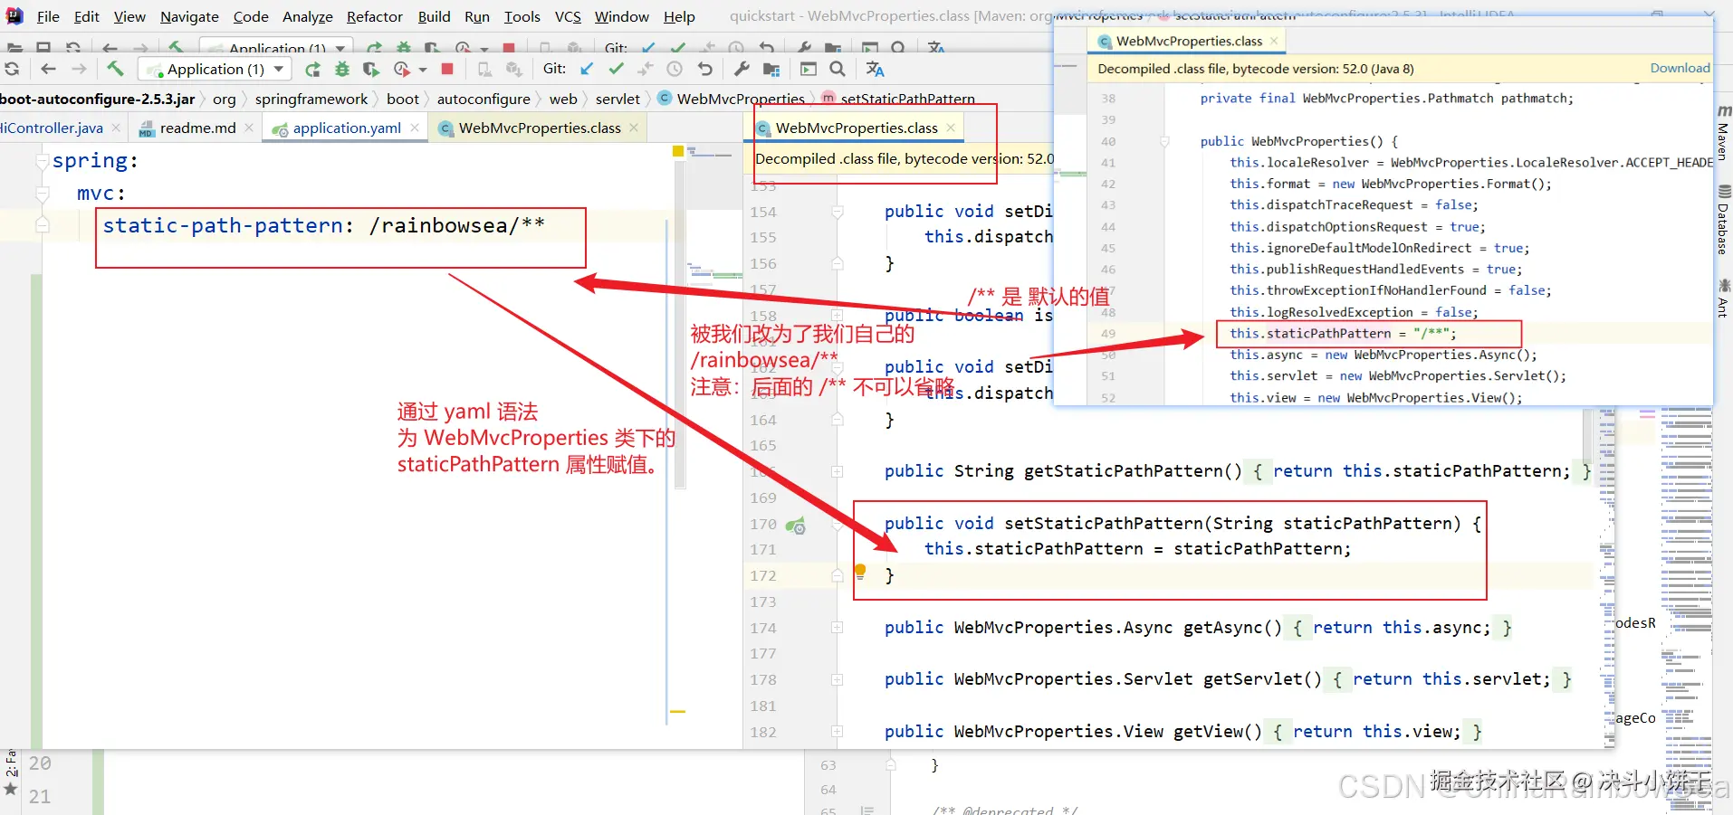Open the Database tool window
The height and width of the screenshot is (815, 1733).
coord(1723,220)
